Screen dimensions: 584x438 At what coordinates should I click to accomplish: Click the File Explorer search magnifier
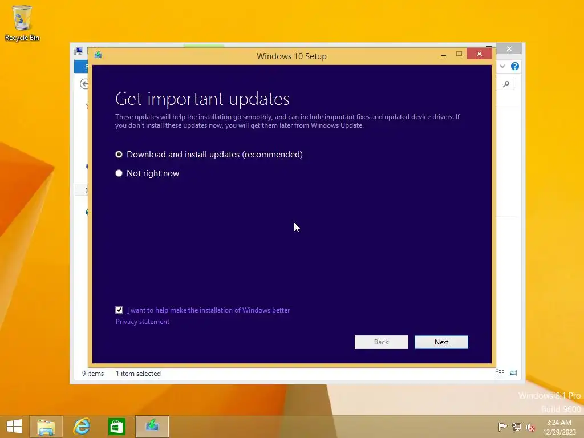[506, 84]
